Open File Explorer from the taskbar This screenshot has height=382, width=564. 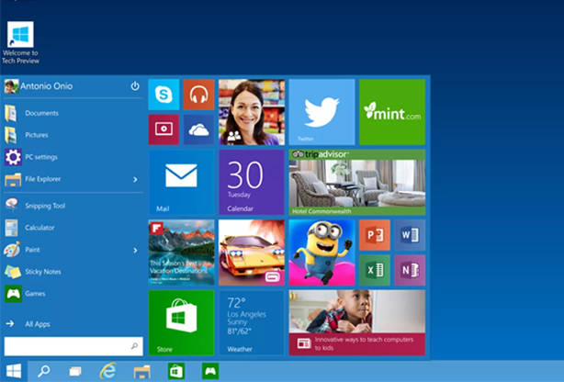tap(142, 371)
